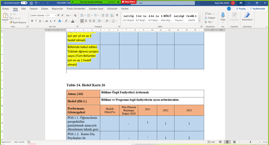Apply the Grafik 1 style

coord(192,18)
